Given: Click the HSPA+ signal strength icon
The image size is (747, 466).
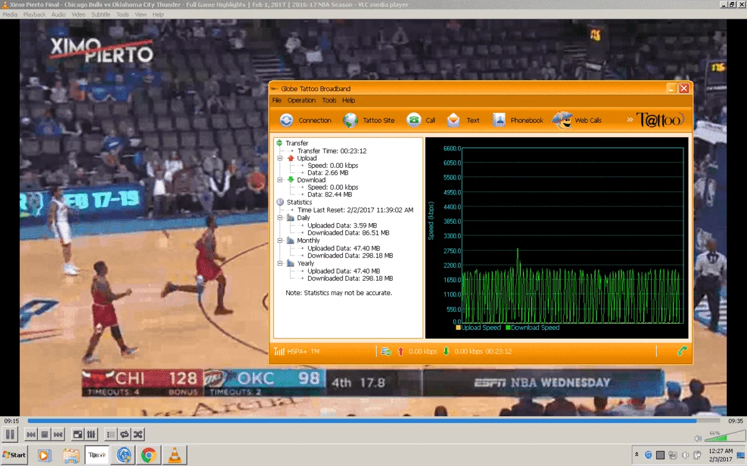Looking at the screenshot, I should coord(280,351).
